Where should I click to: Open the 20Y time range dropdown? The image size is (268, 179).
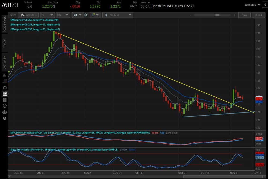(x=63, y=15)
